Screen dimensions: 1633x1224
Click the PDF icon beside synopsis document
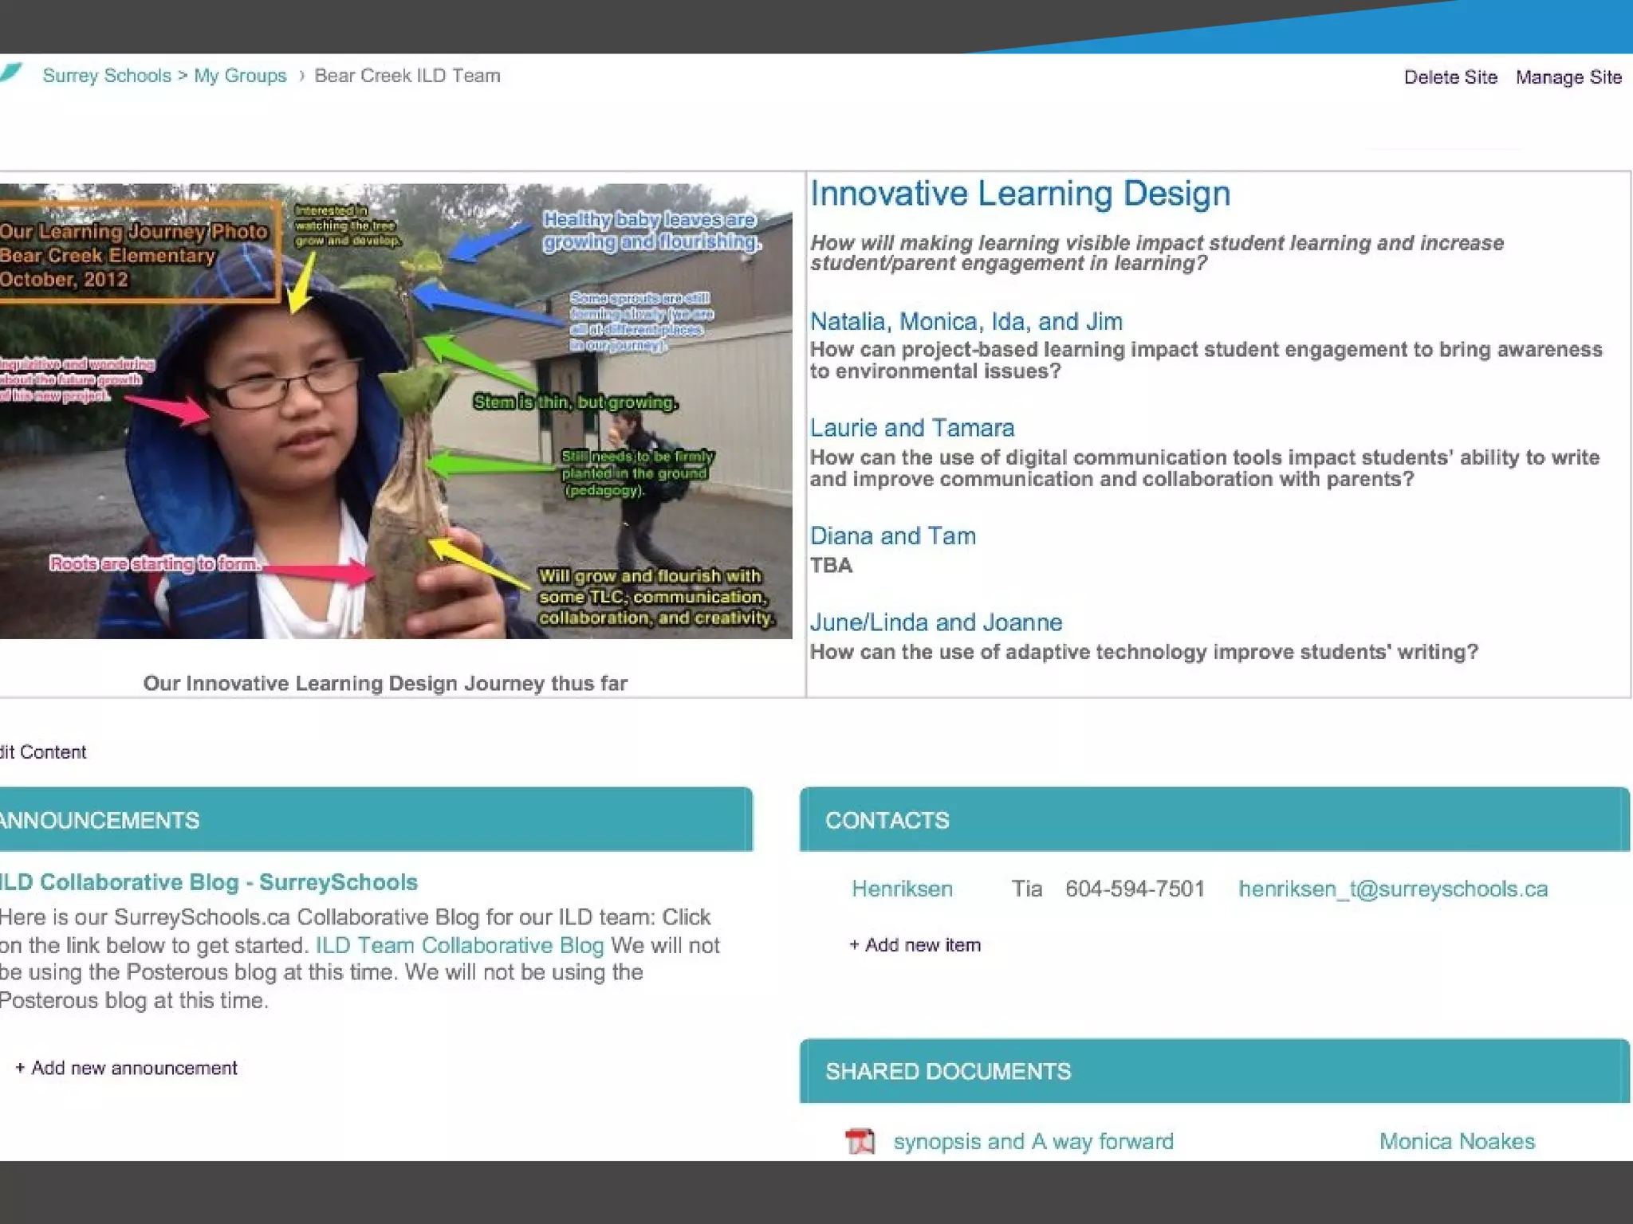coord(860,1141)
